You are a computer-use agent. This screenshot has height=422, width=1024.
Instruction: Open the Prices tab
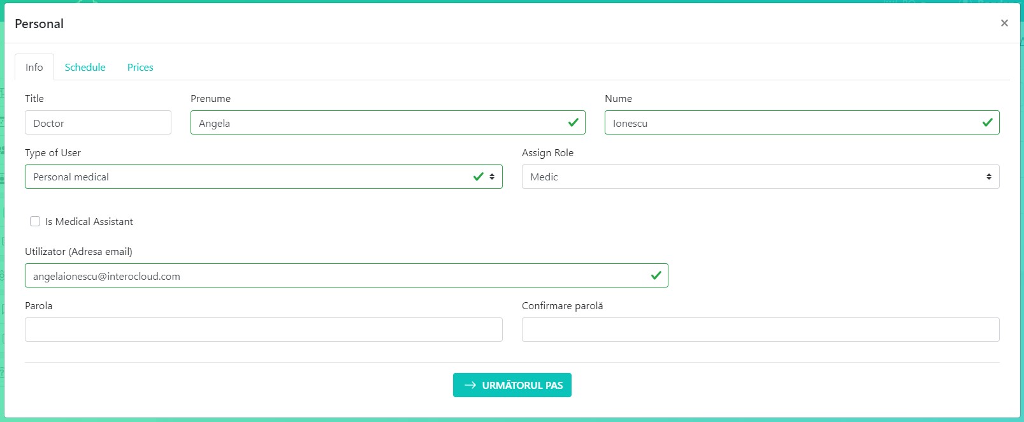pos(140,68)
